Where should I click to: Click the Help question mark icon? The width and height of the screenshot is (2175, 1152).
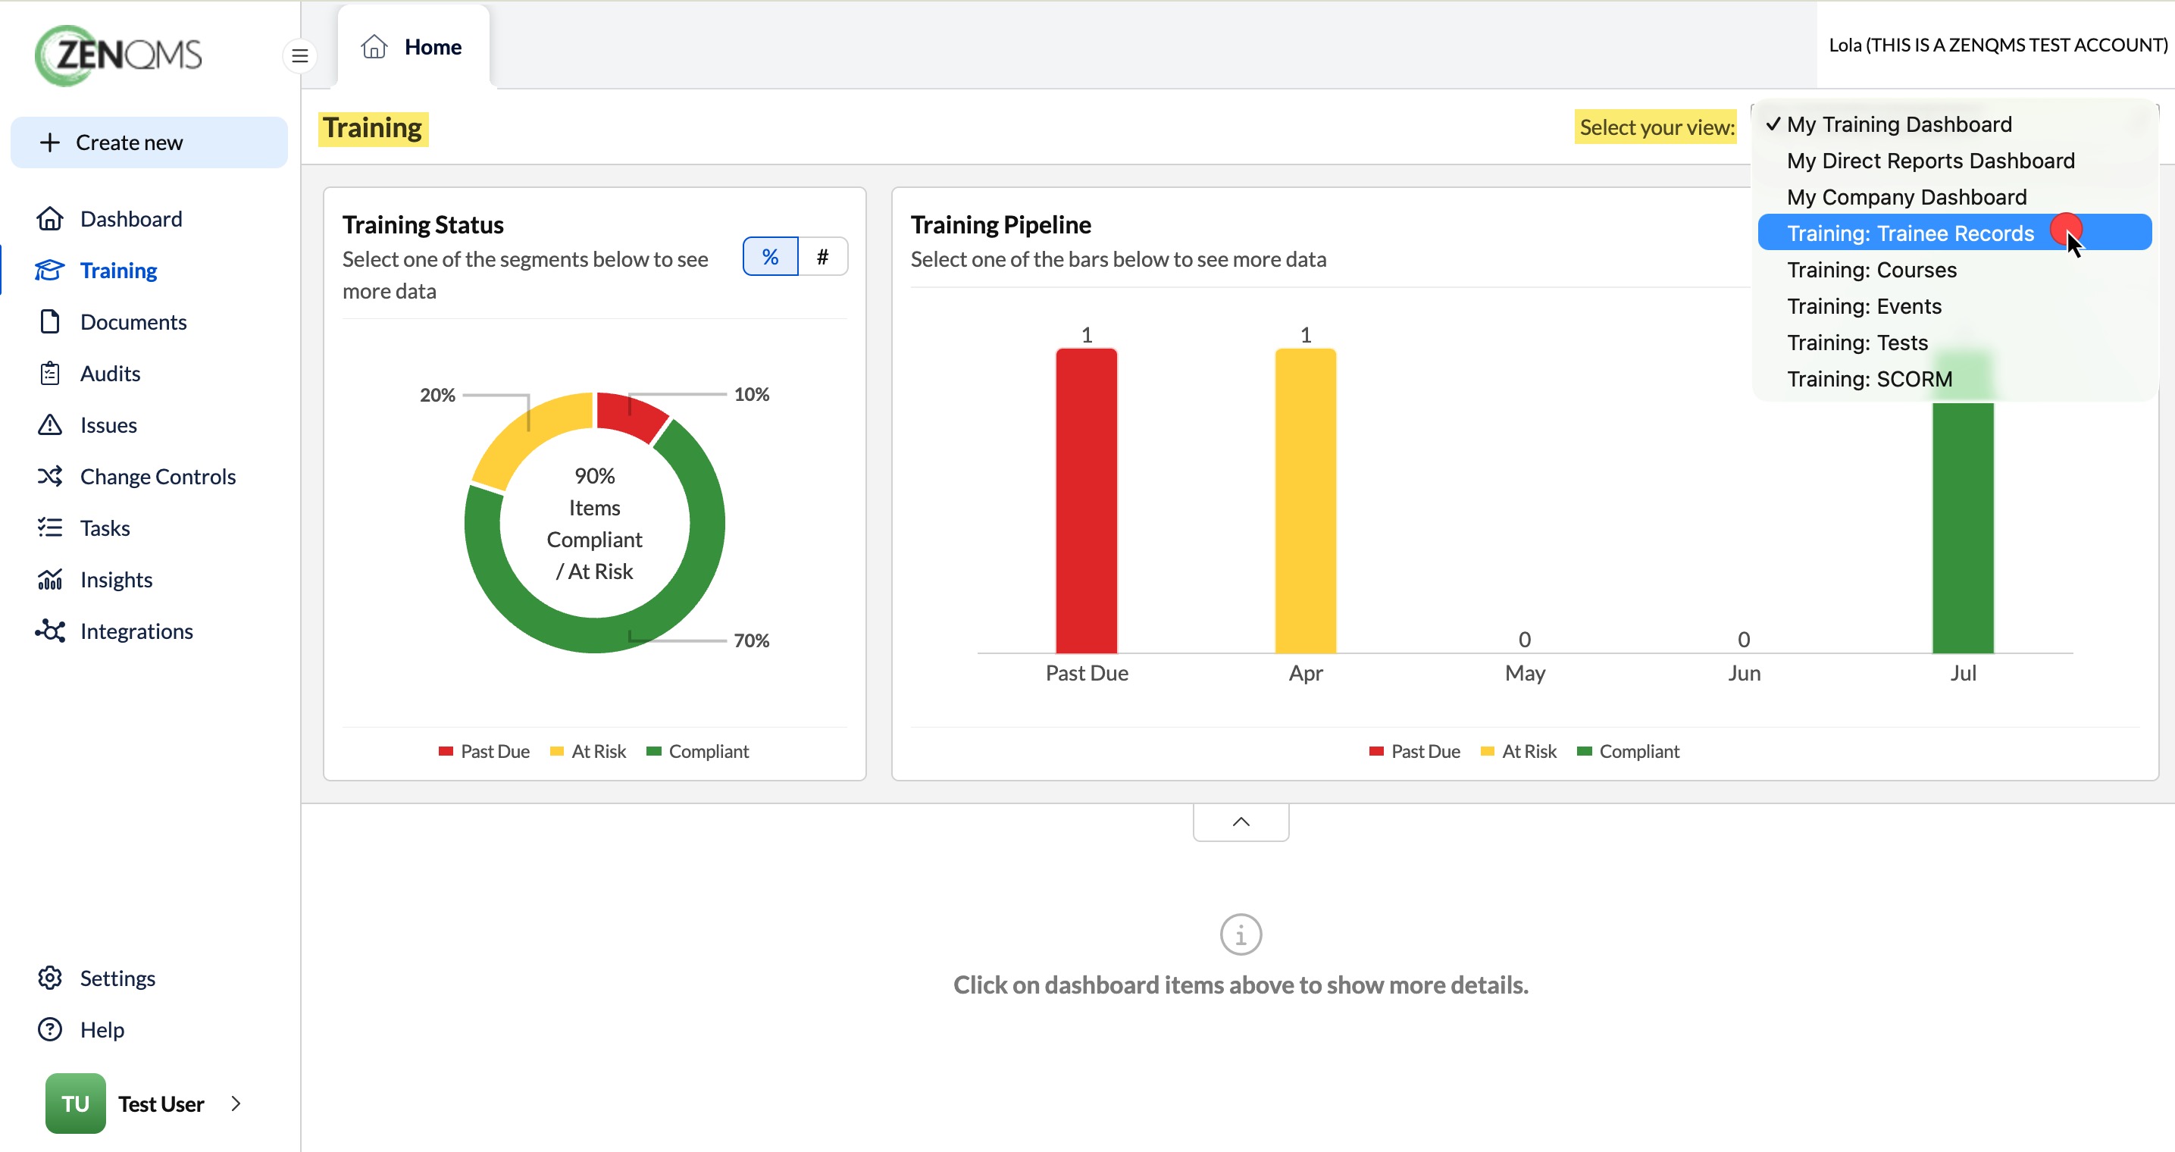click(x=50, y=1029)
